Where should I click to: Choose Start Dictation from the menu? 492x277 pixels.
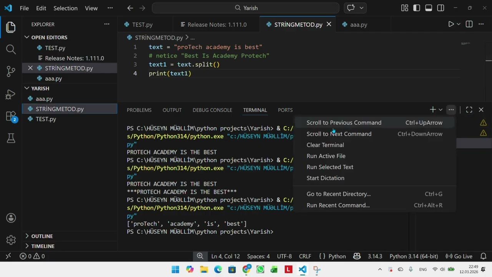(374, 178)
